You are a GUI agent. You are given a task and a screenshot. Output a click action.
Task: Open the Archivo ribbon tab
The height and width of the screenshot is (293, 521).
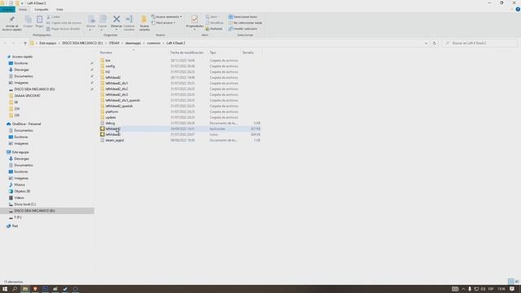tap(7, 10)
